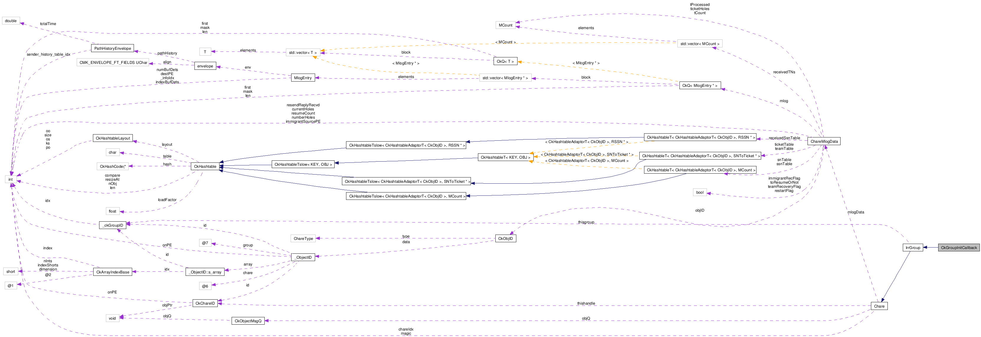Viewport: 981px width, 337px height.
Task: Open the IrrGroup class node
Action: click(913, 248)
